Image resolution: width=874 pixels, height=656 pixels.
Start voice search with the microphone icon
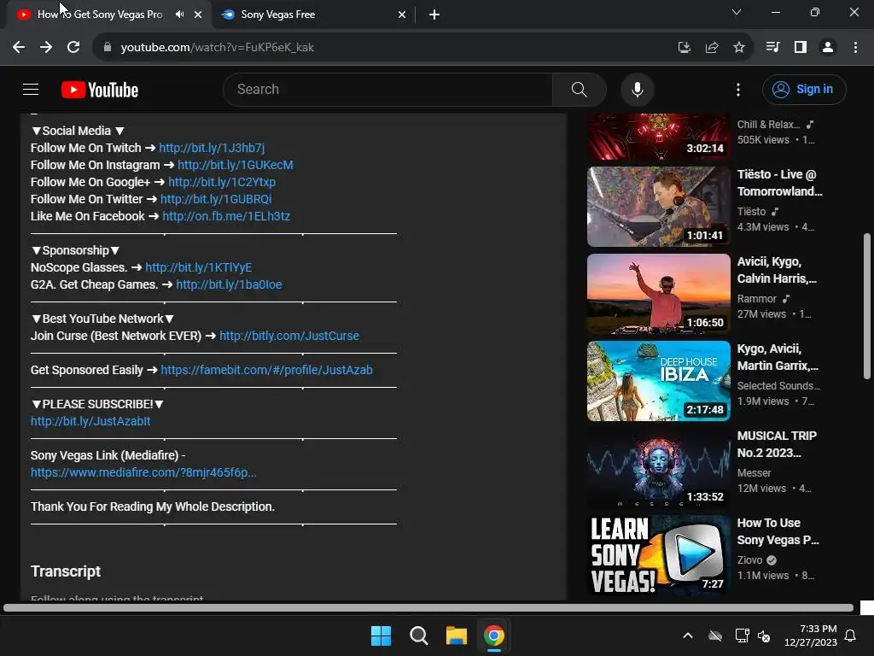637,89
